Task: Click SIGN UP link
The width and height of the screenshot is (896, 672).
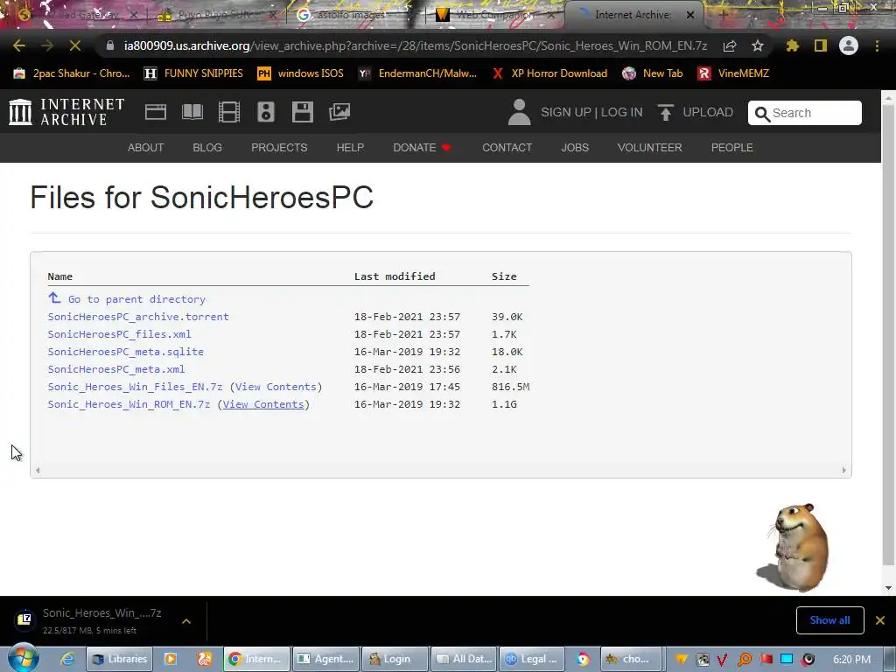Action: pos(566,112)
